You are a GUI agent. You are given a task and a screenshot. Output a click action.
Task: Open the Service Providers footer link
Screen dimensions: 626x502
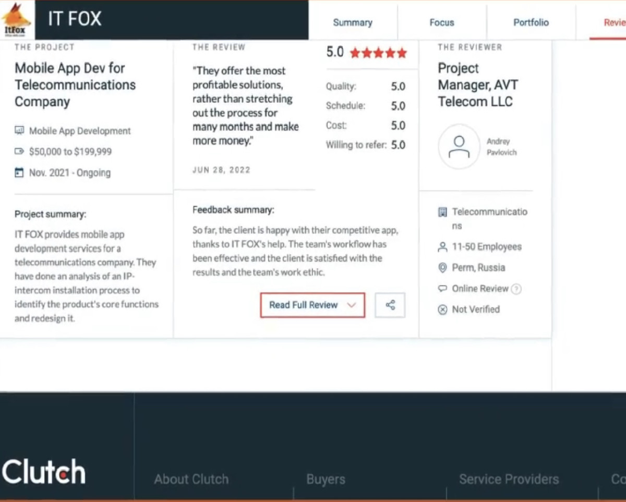(x=509, y=480)
